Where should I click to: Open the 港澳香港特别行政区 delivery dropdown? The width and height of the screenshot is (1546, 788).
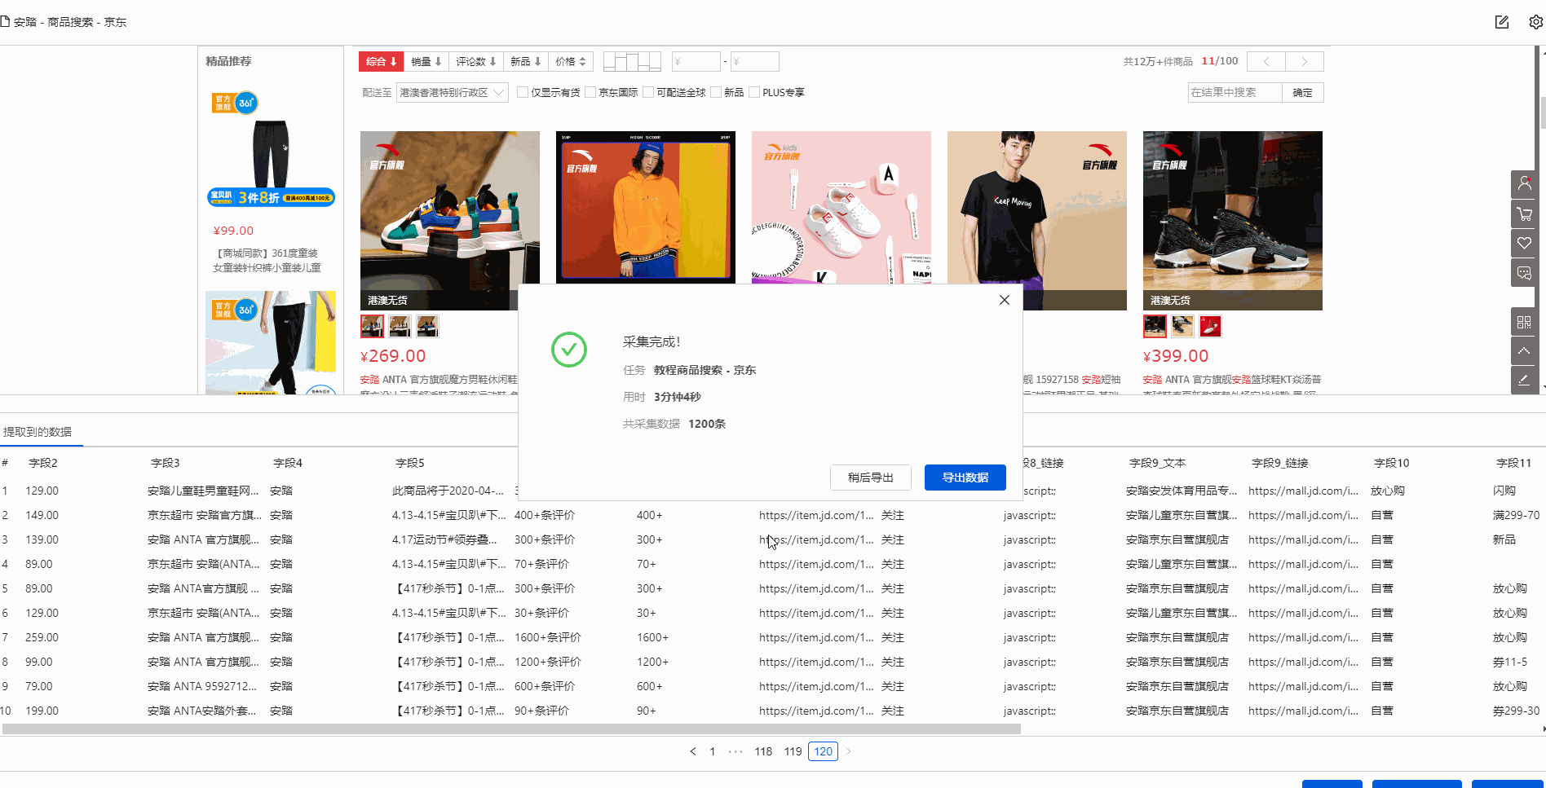point(452,92)
